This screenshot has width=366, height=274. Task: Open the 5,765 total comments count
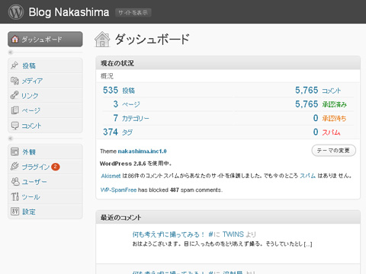[x=307, y=90]
